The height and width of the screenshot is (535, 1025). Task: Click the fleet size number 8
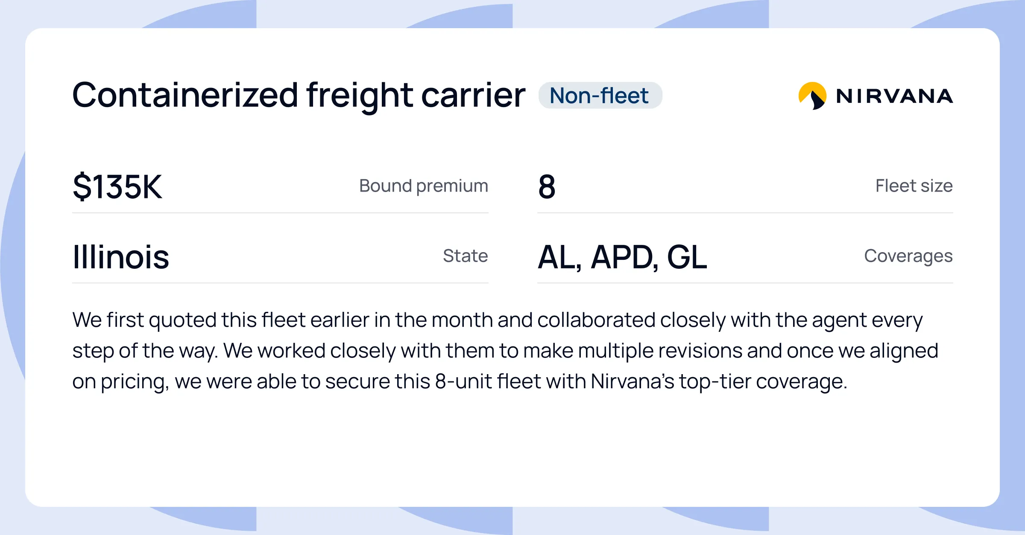tap(547, 186)
